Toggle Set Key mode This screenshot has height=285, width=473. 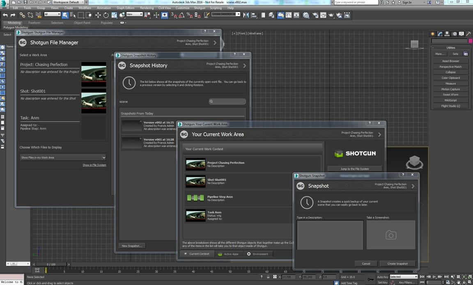tap(382, 282)
